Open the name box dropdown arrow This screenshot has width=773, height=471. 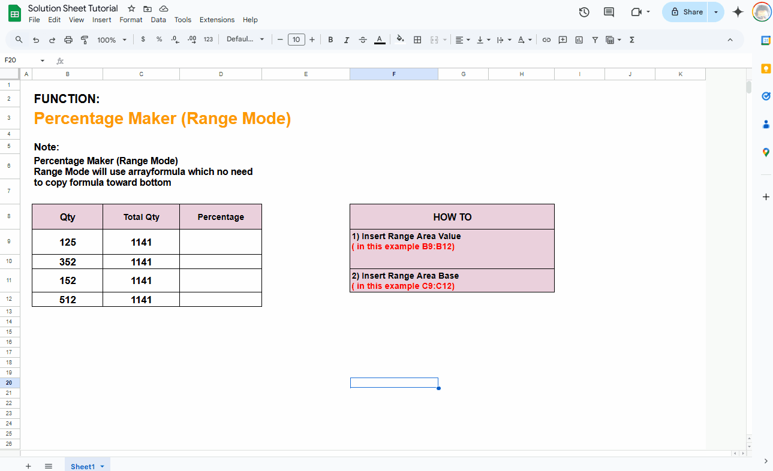tap(43, 61)
